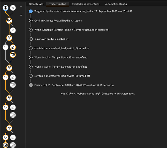Select orange check node under third choose
The height and width of the screenshot is (148, 167).
[5, 107]
